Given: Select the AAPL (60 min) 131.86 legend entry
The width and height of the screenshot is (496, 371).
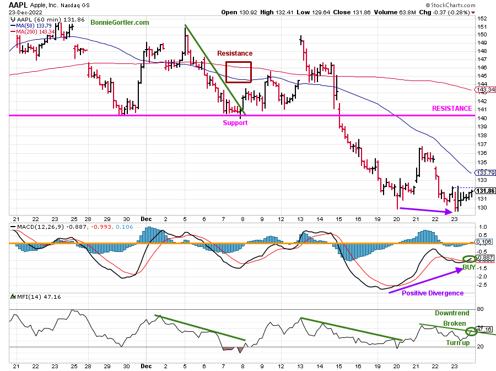Looking at the screenshot, I should 51,20.
